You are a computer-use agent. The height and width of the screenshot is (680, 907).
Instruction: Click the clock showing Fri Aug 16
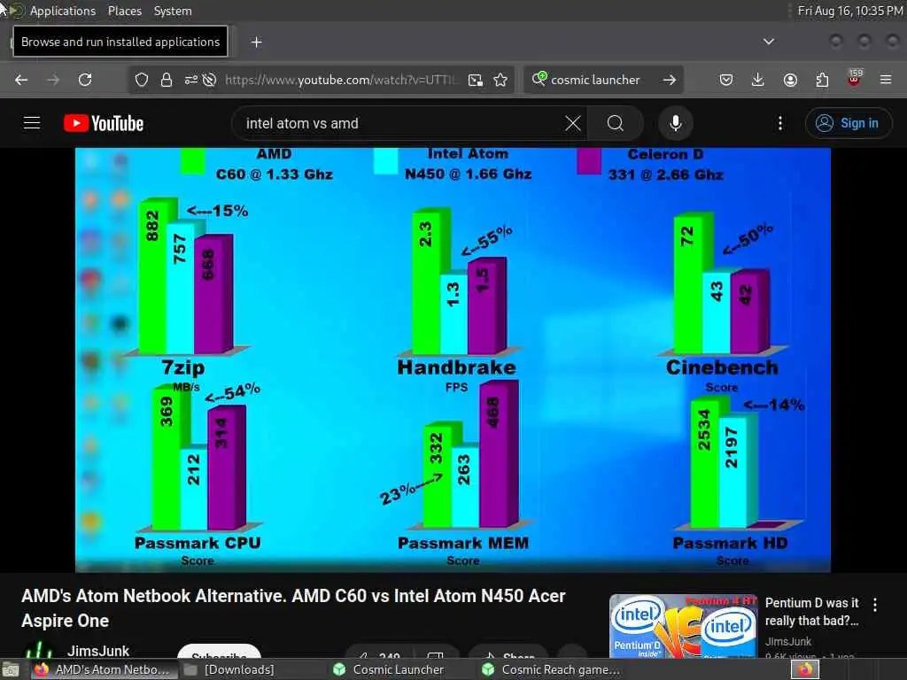click(x=850, y=11)
